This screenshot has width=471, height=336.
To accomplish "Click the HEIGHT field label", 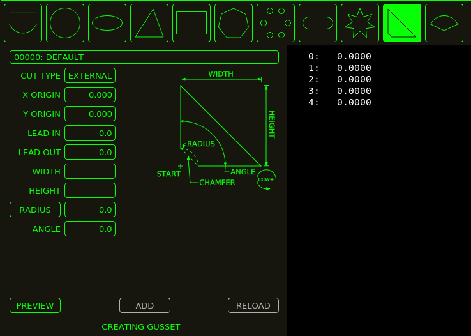I will (x=45, y=191).
